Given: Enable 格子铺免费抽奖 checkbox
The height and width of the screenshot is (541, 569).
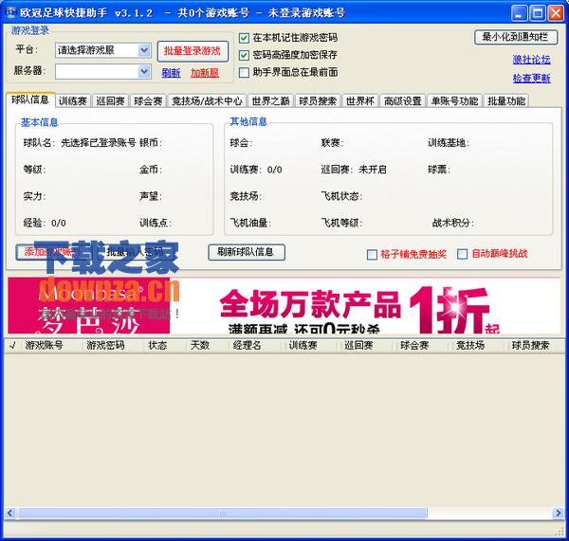Looking at the screenshot, I should [372, 254].
